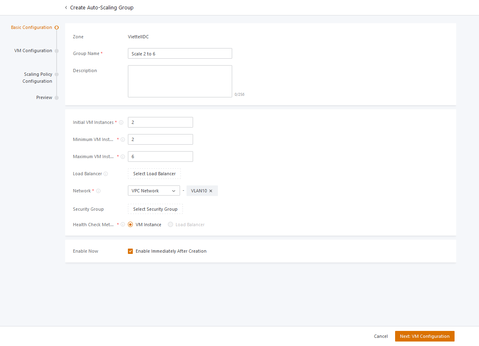
Task: Click info icon beside Network label
Action: tap(98, 191)
